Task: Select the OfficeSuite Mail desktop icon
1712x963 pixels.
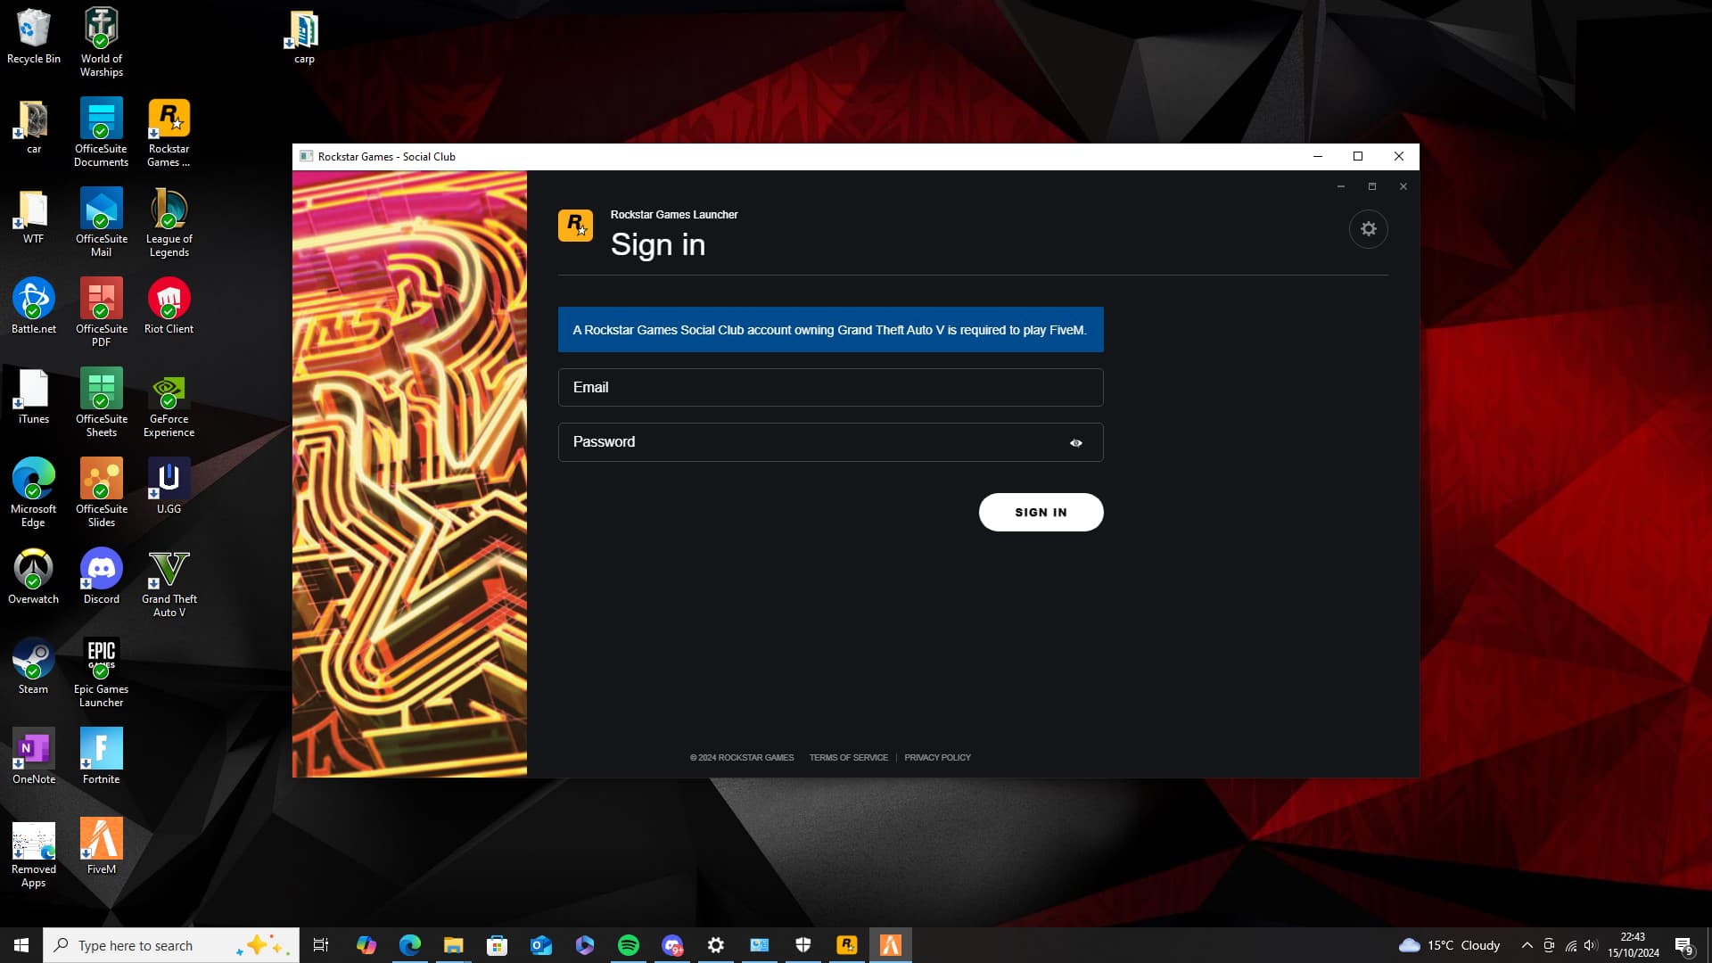Action: click(101, 223)
